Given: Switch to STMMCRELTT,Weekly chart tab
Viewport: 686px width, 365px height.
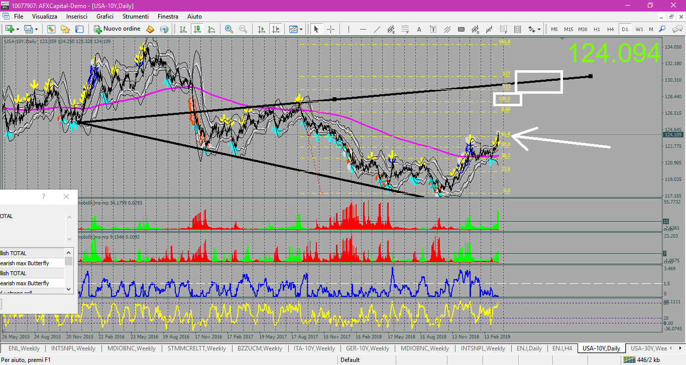Looking at the screenshot, I should (x=197, y=348).
